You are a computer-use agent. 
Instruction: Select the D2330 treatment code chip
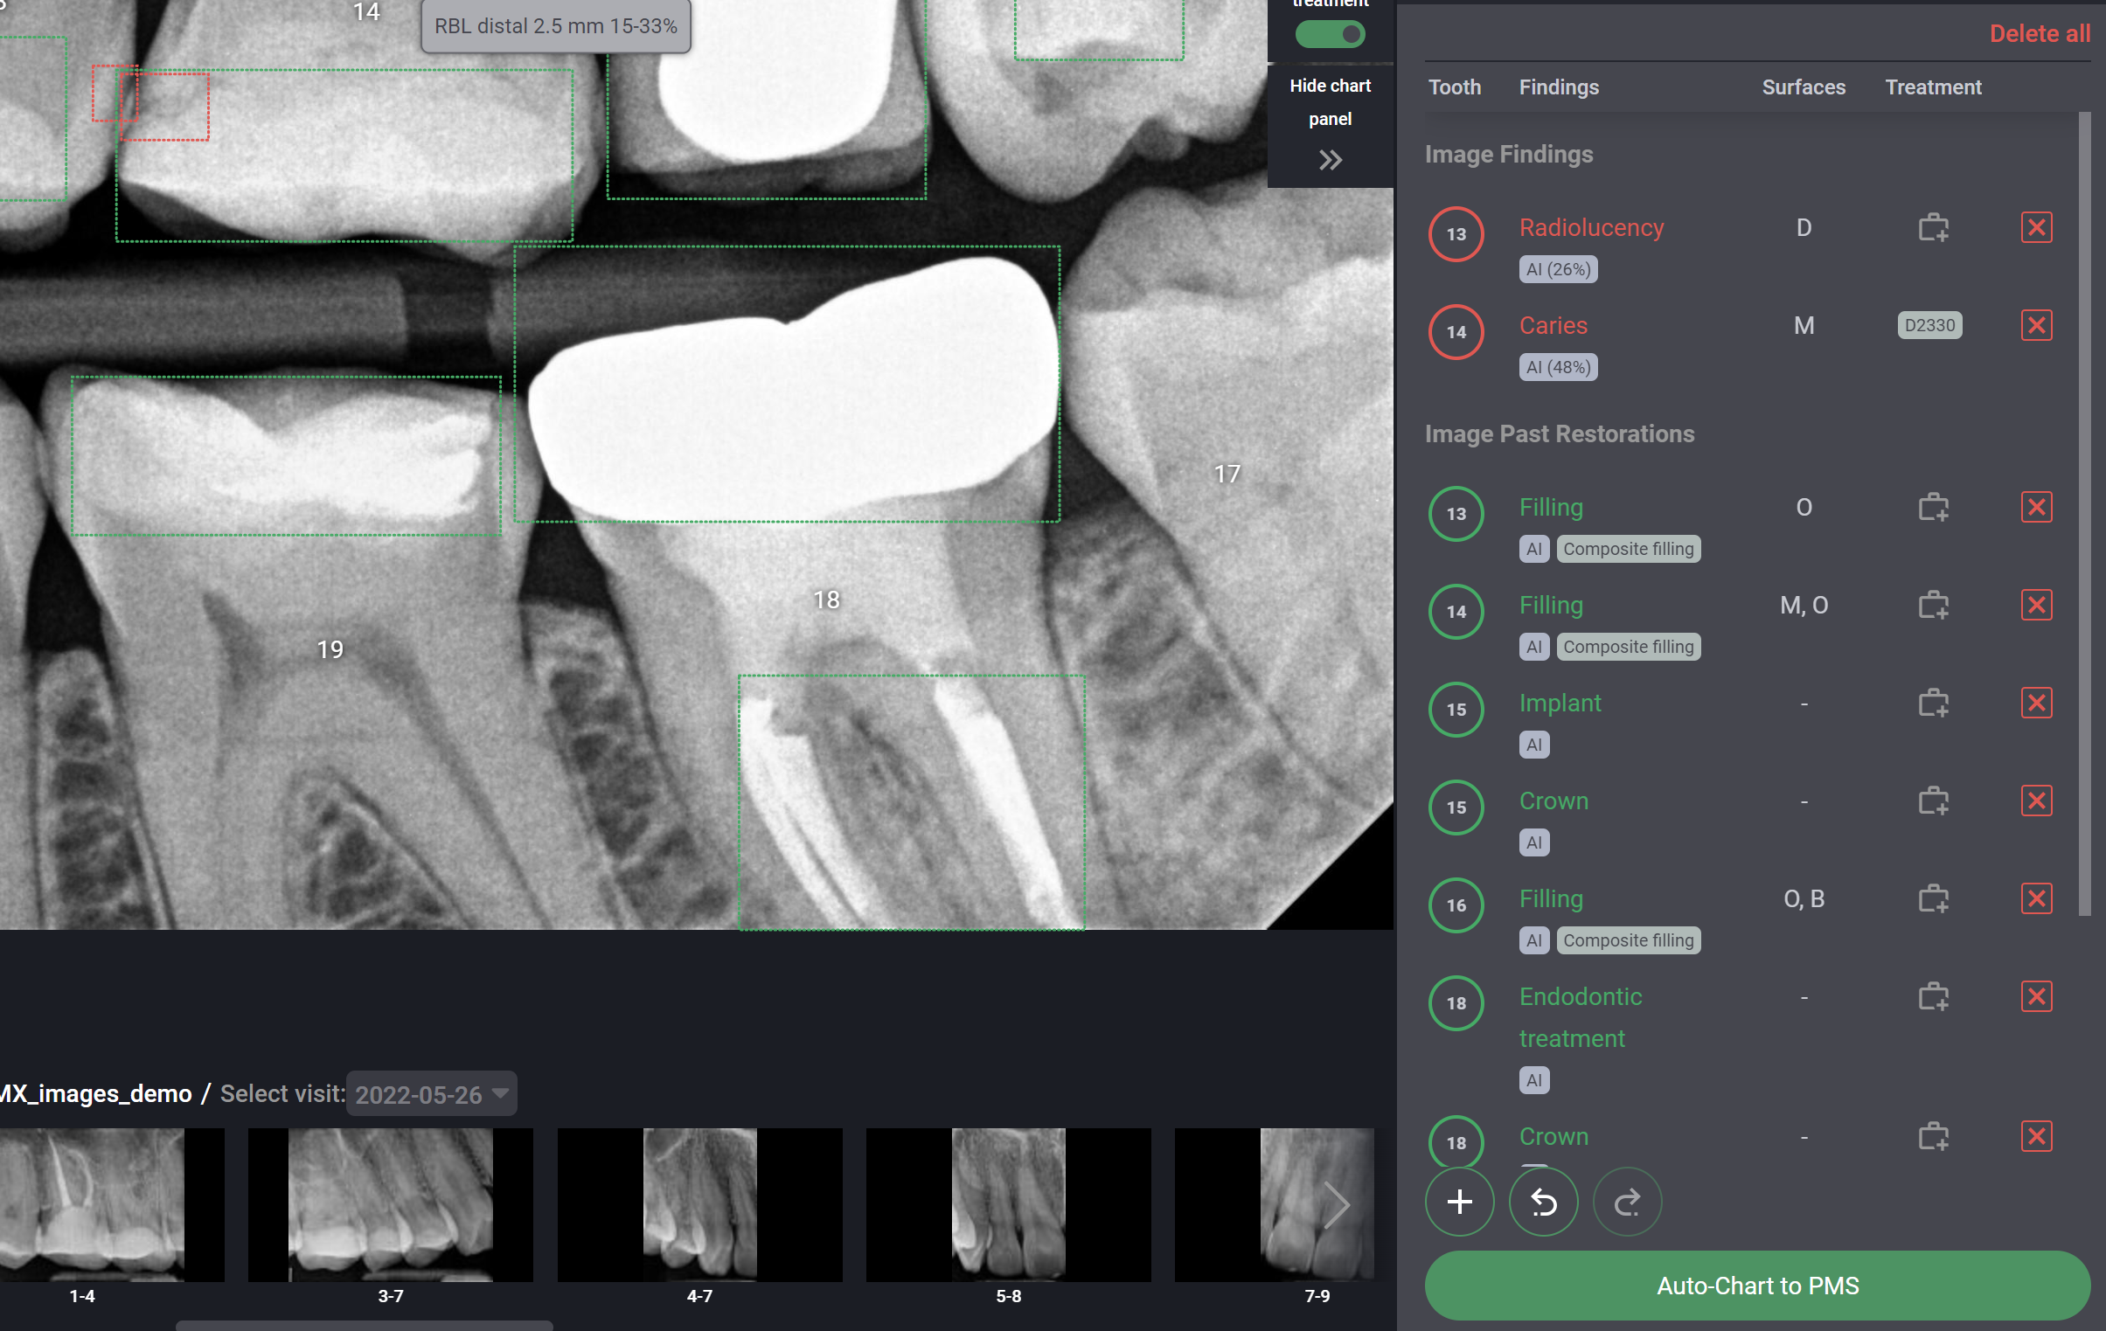tap(1929, 324)
